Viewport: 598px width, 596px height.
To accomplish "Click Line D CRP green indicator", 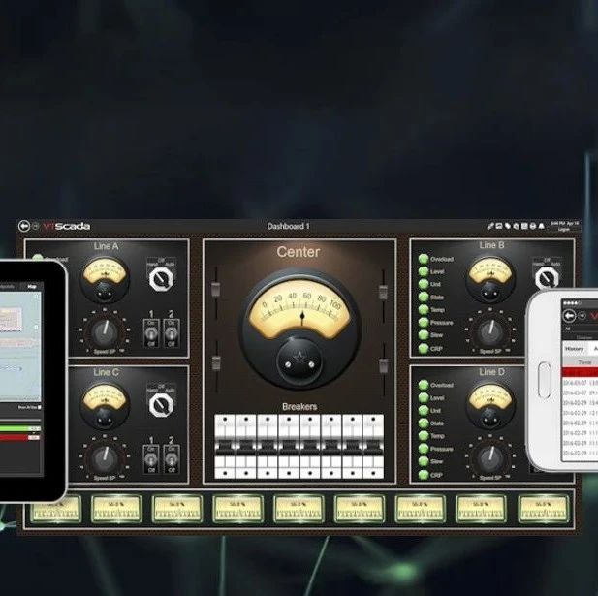I will point(424,475).
